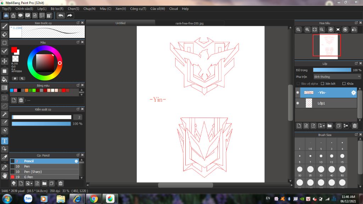Undock the Kiểm soát cọ panel
The height and width of the screenshot is (204, 363).
(x=78, y=109)
